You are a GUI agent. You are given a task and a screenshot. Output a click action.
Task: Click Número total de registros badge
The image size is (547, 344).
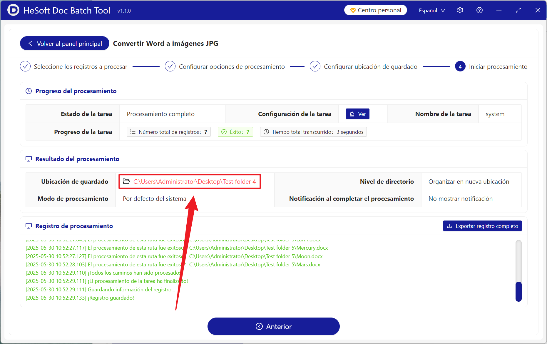click(x=169, y=132)
